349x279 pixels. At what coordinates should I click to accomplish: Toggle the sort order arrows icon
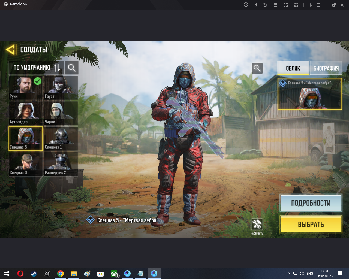pos(57,68)
